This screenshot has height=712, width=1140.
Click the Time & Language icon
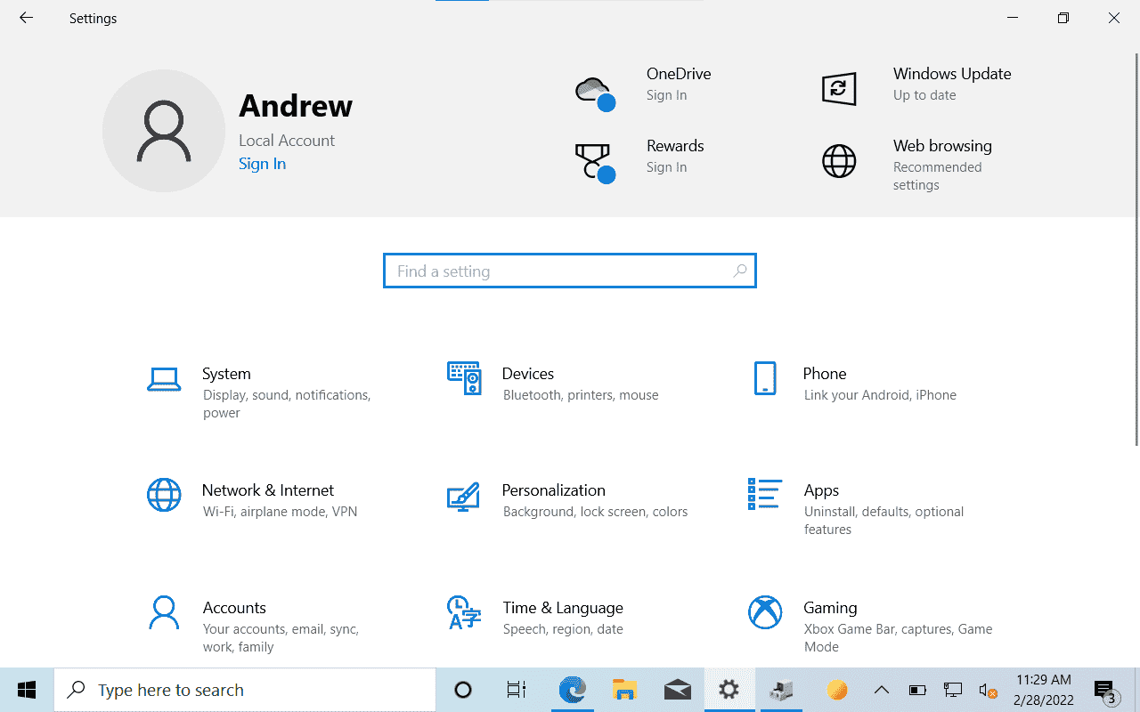(464, 612)
